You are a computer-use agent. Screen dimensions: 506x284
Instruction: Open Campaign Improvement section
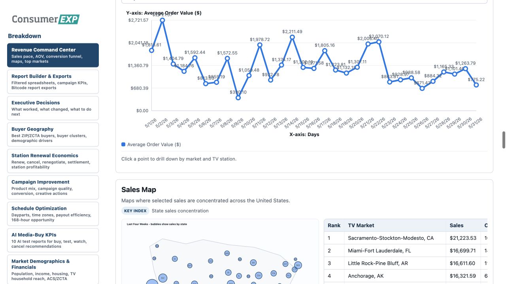coord(53,187)
